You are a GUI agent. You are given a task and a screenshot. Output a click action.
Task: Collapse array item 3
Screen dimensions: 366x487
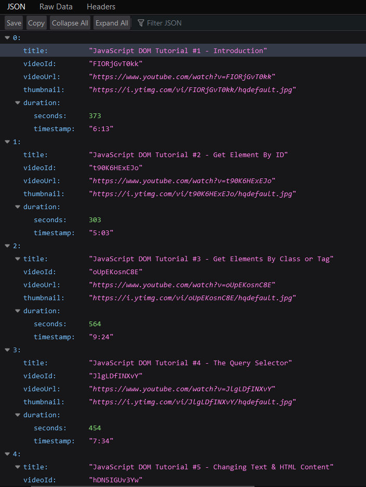[x=7, y=350]
